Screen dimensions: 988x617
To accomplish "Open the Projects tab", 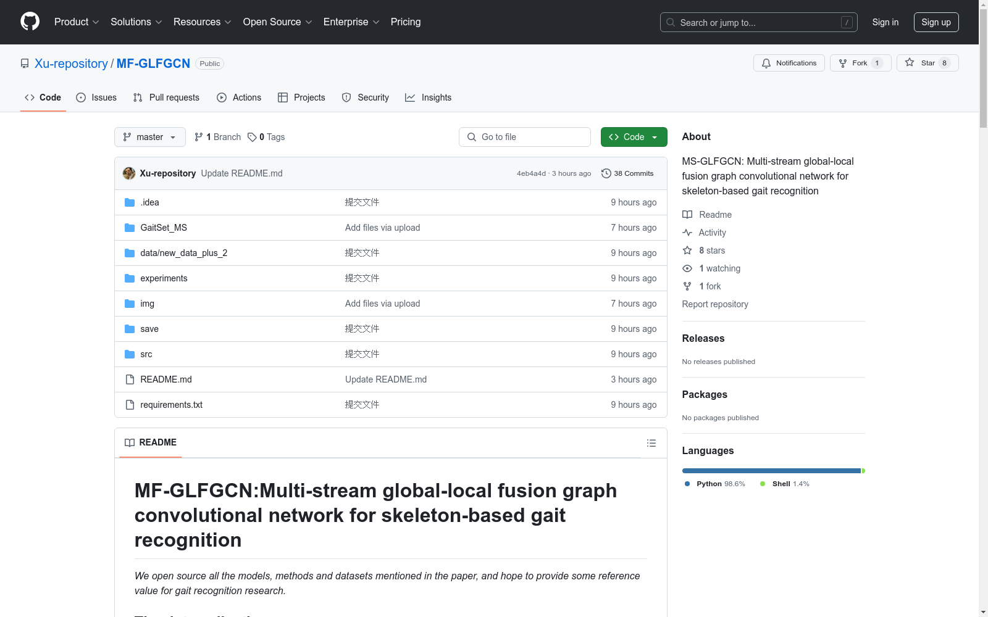I will pos(301,97).
